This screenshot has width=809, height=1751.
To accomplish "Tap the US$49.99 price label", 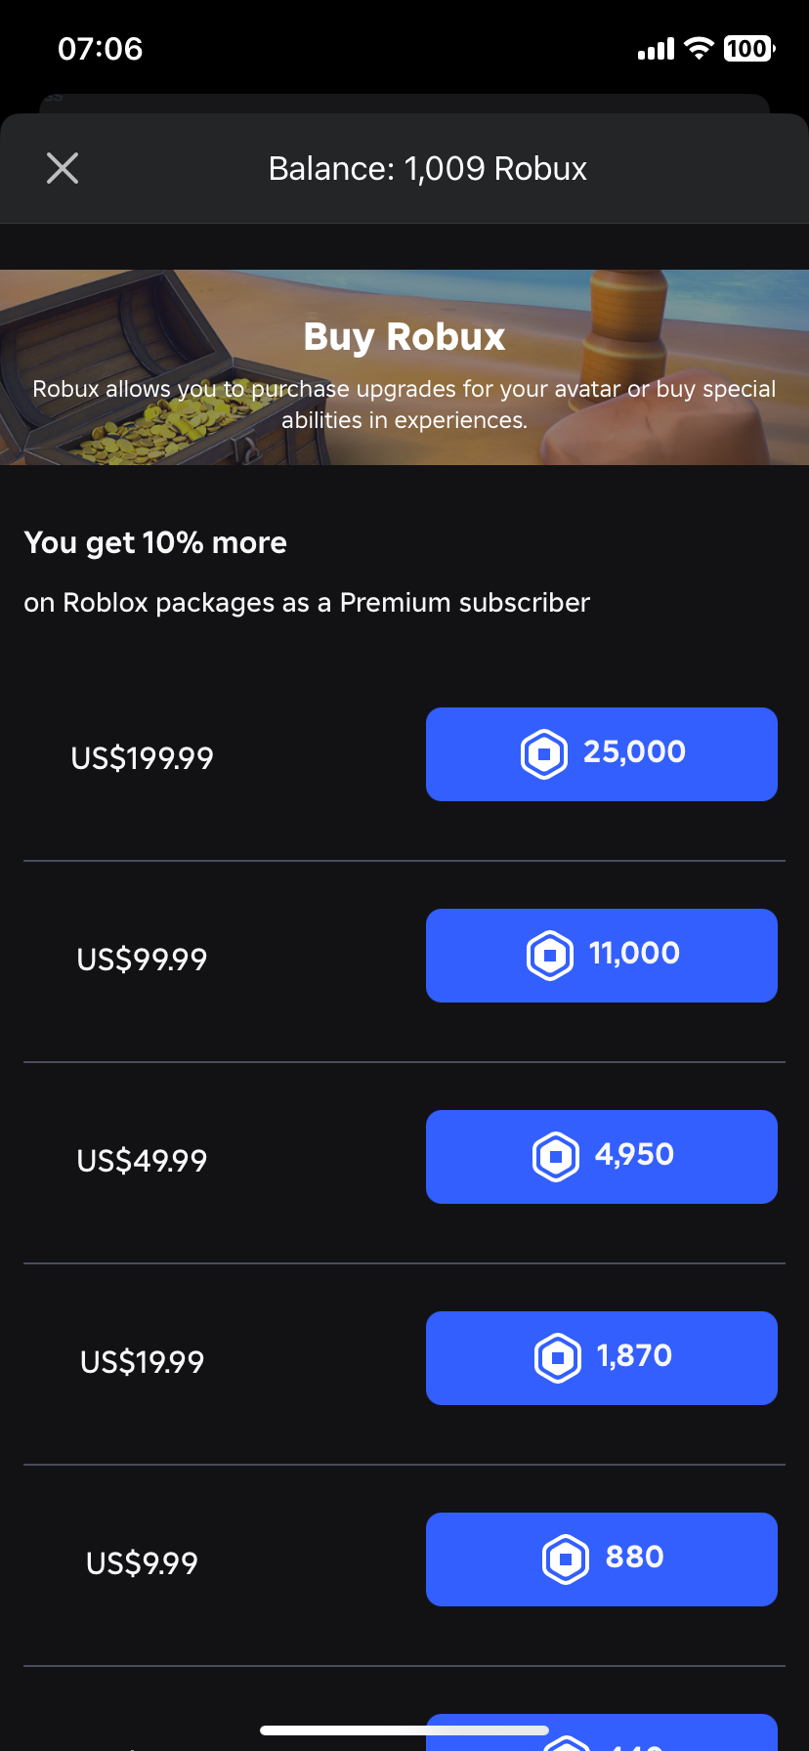I will click(x=143, y=1161).
